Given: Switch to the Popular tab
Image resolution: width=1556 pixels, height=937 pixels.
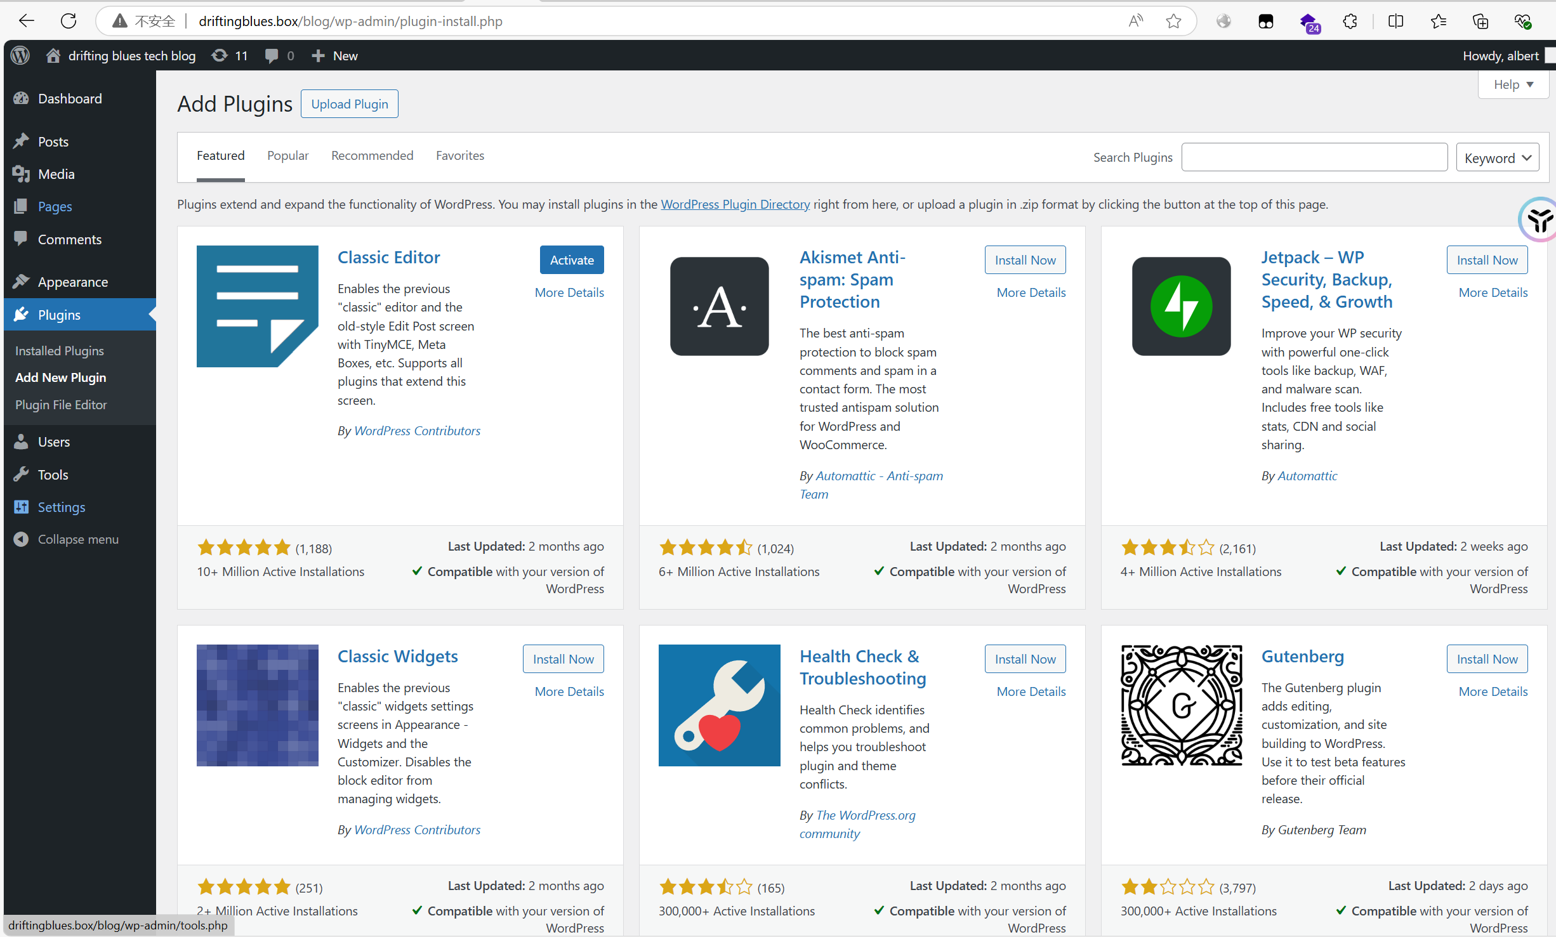Looking at the screenshot, I should [x=287, y=155].
